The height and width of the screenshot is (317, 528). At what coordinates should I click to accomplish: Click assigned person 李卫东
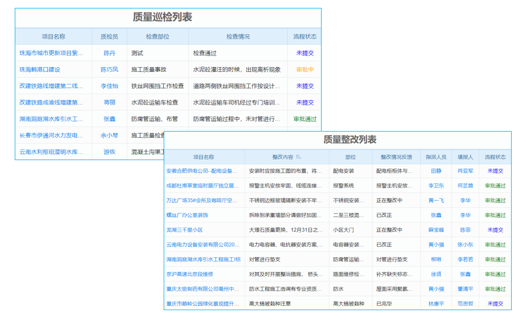click(x=437, y=186)
